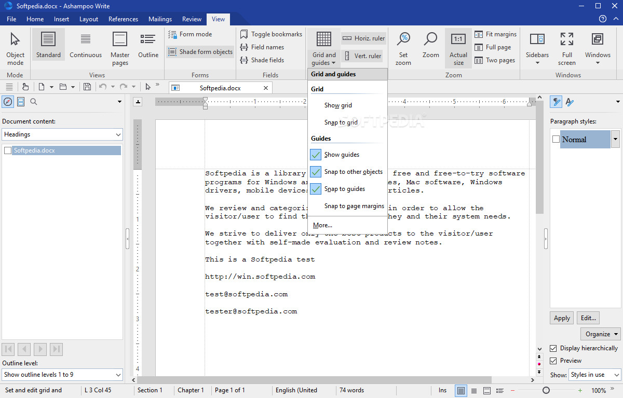623x398 pixels.
Task: Click the Edit... style button
Action: 588,318
